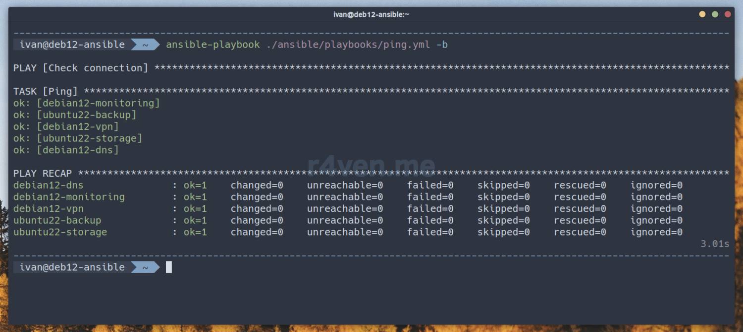743x332 pixels.
Task: Click the PLAY [Check connection] header
Action: [x=81, y=68]
